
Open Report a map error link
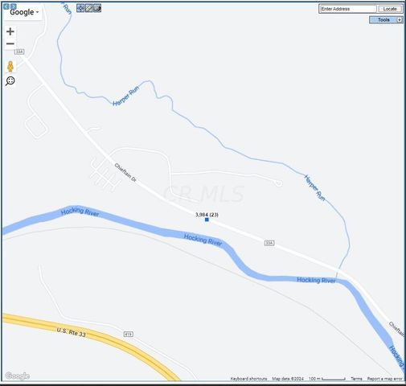(x=385, y=379)
